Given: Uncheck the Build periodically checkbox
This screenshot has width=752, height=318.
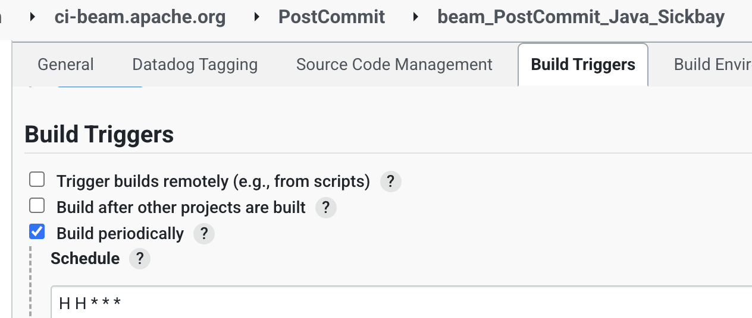Looking at the screenshot, I should pyautogui.click(x=37, y=232).
